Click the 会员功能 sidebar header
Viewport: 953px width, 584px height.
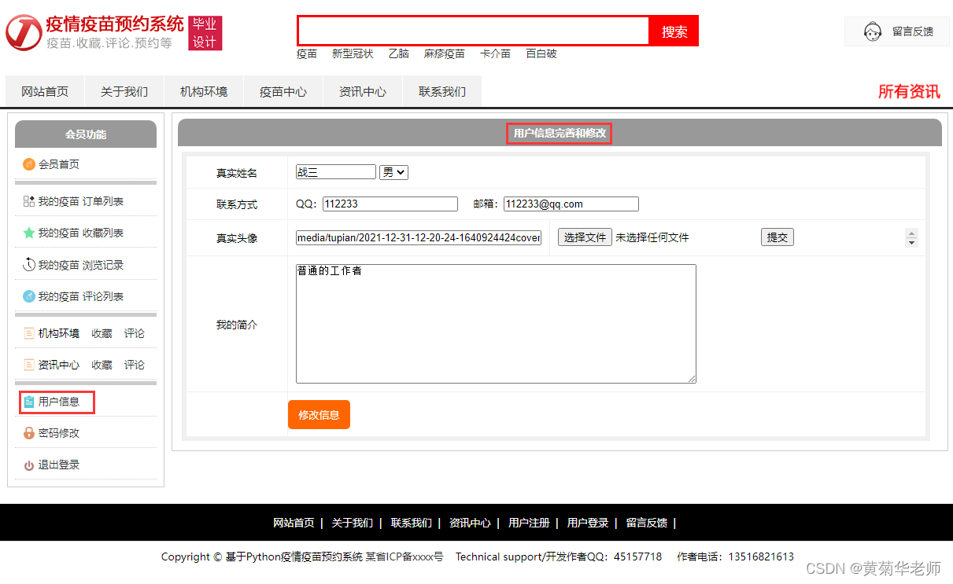click(86, 134)
